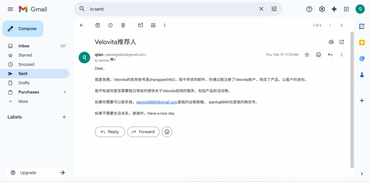This screenshot has height=182, width=370.
Task: Open Google Calendar side panel
Action: point(362,26)
